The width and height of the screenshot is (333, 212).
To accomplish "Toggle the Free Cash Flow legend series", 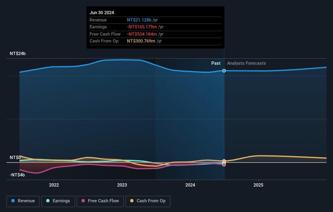I will (100, 201).
